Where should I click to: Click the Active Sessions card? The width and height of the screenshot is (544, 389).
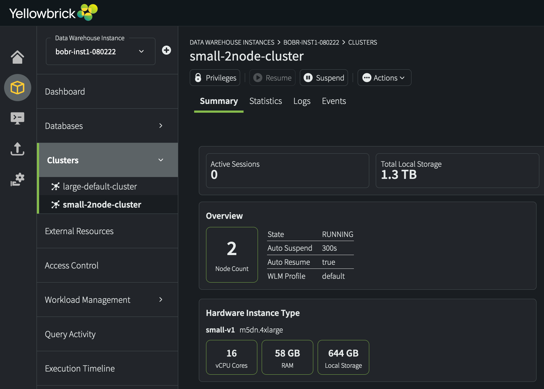[288, 170]
